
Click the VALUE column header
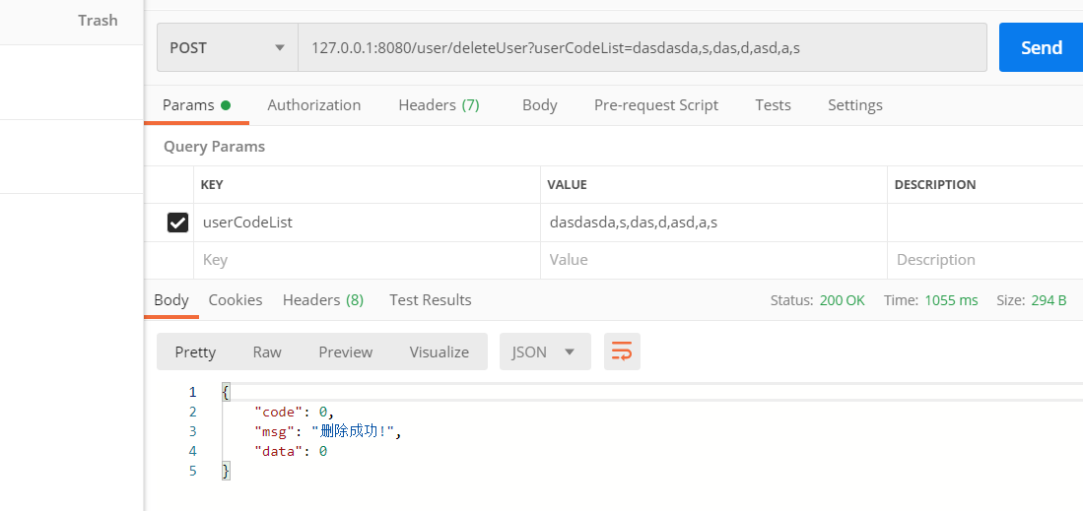point(567,184)
